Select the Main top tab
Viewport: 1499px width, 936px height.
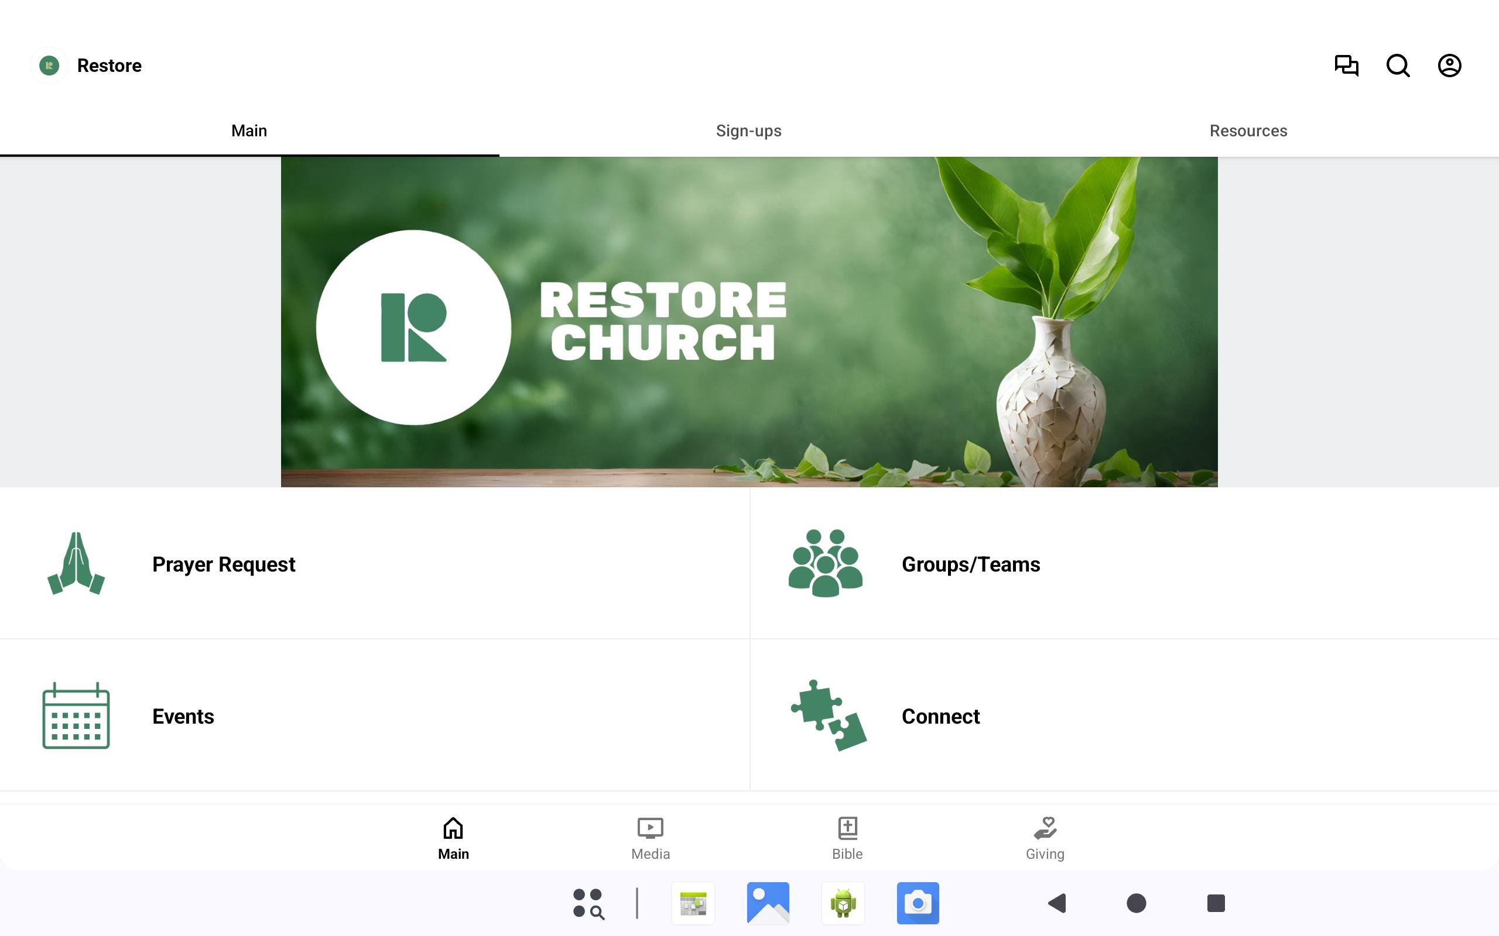249,130
